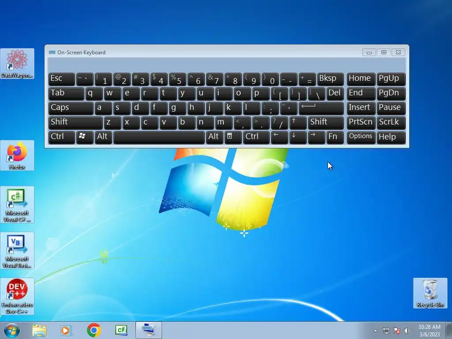Open the keyboard Options
452x339 pixels.
[x=361, y=137]
